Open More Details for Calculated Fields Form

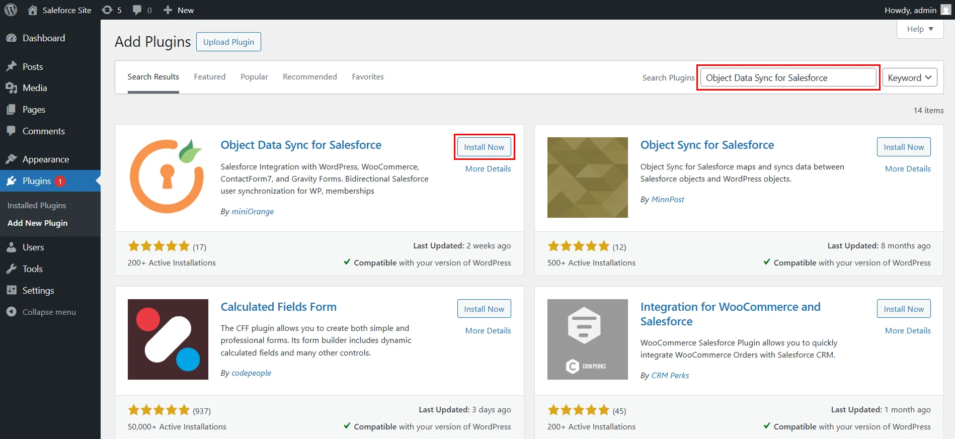[x=488, y=331]
